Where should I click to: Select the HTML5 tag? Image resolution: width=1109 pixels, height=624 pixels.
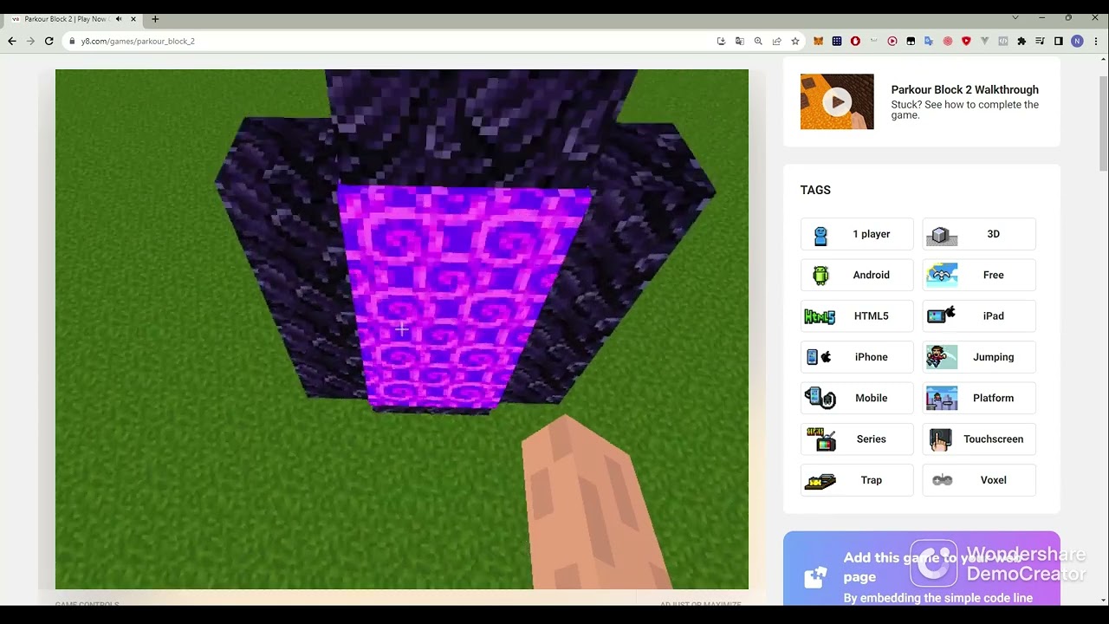click(857, 315)
